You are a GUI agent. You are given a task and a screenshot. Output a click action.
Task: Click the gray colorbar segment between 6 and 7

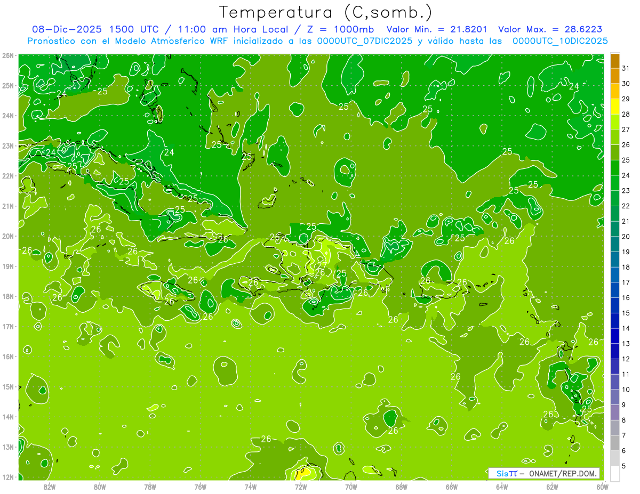click(615, 443)
